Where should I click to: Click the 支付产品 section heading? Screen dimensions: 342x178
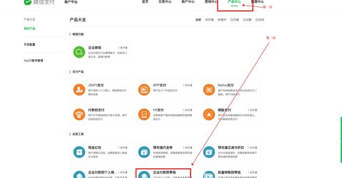point(78,71)
